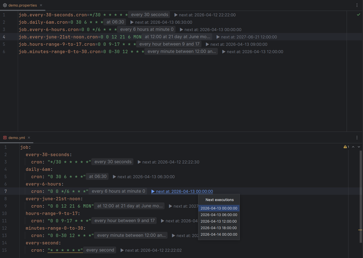Click 'every-june-21st-noon:' key in demo.yml
This screenshot has width=363, height=258.
(x=54, y=199)
